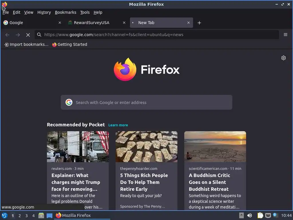
Task: Open the taskbar start menu icon
Action: pos(5,215)
